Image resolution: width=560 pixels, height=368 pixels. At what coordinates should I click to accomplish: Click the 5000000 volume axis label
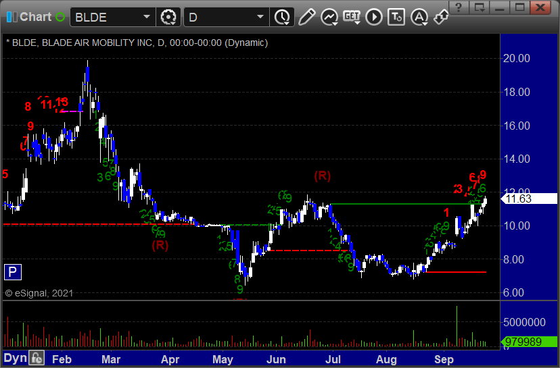point(524,322)
